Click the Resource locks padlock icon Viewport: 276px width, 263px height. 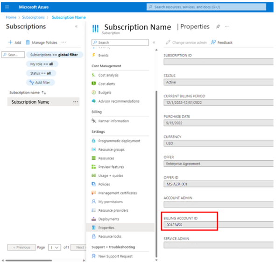(94, 236)
